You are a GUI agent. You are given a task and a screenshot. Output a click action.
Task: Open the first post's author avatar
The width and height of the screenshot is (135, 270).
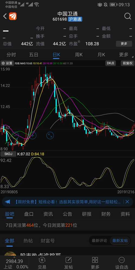pos(10,254)
